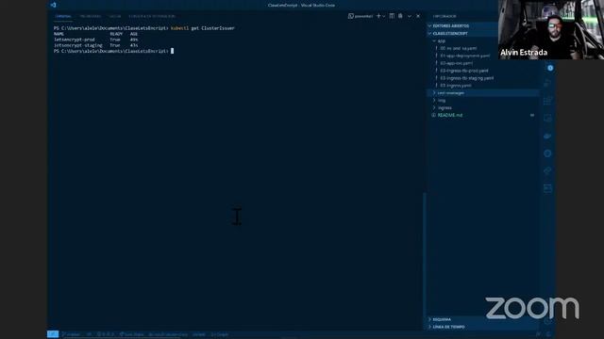Viewport: 604px width, 339px height.
Task: Open the terminal launch profile dropdown arrow
Action: coord(384,16)
